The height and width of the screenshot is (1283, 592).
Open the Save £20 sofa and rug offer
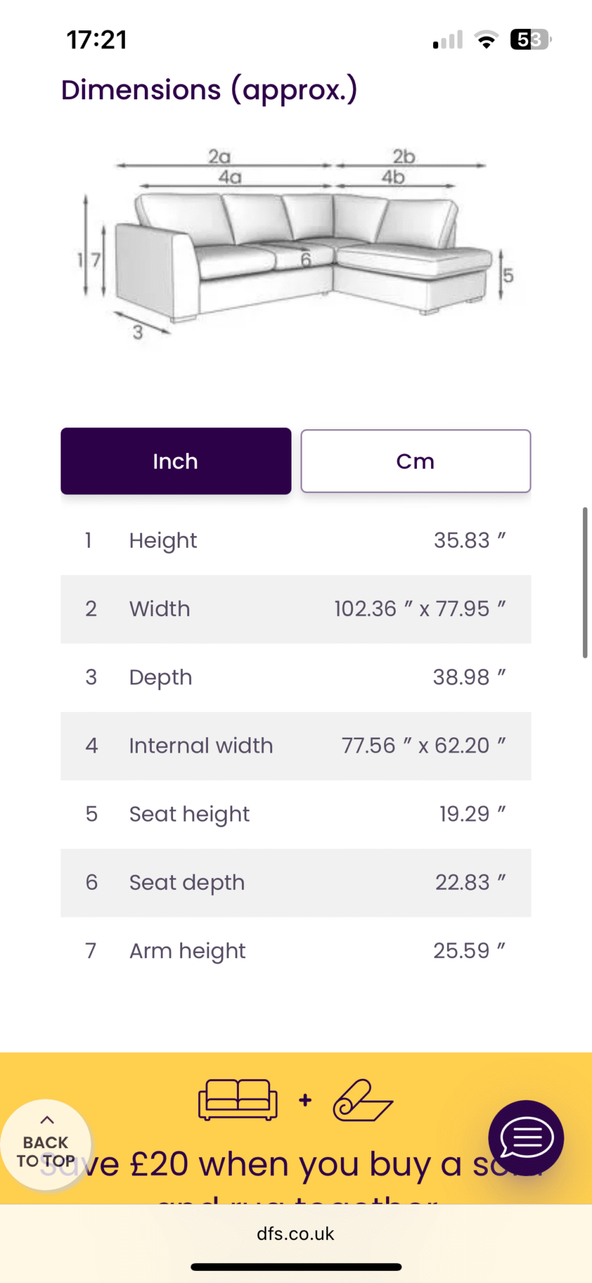(296, 1164)
